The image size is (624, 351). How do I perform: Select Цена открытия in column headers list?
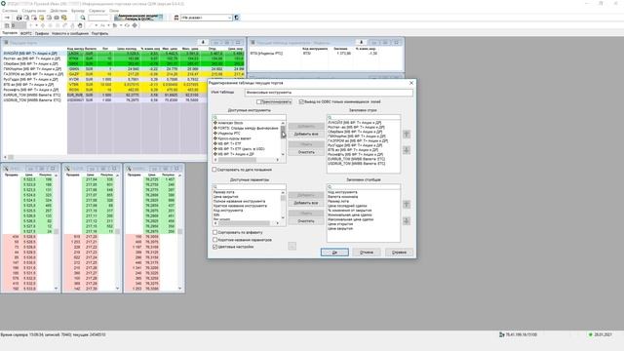(x=340, y=224)
